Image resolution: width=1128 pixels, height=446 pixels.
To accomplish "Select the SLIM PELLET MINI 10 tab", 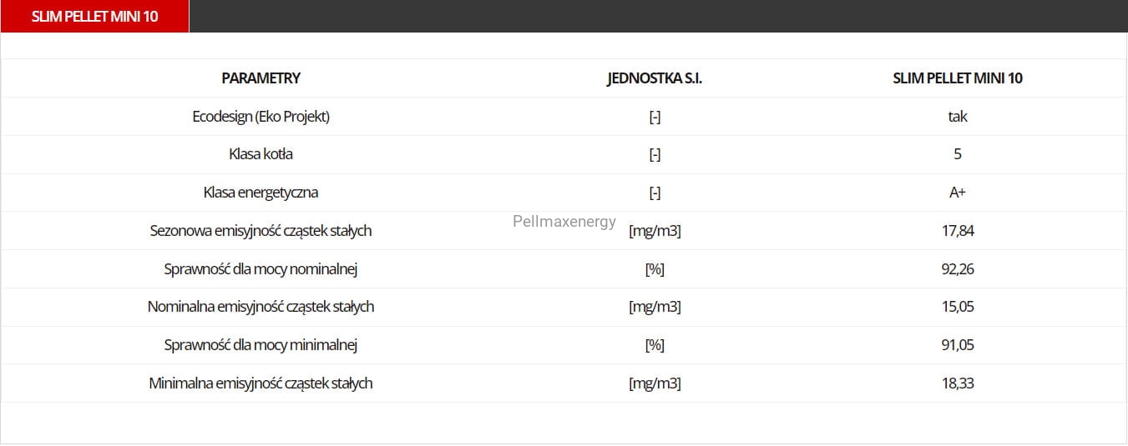I will (94, 17).
